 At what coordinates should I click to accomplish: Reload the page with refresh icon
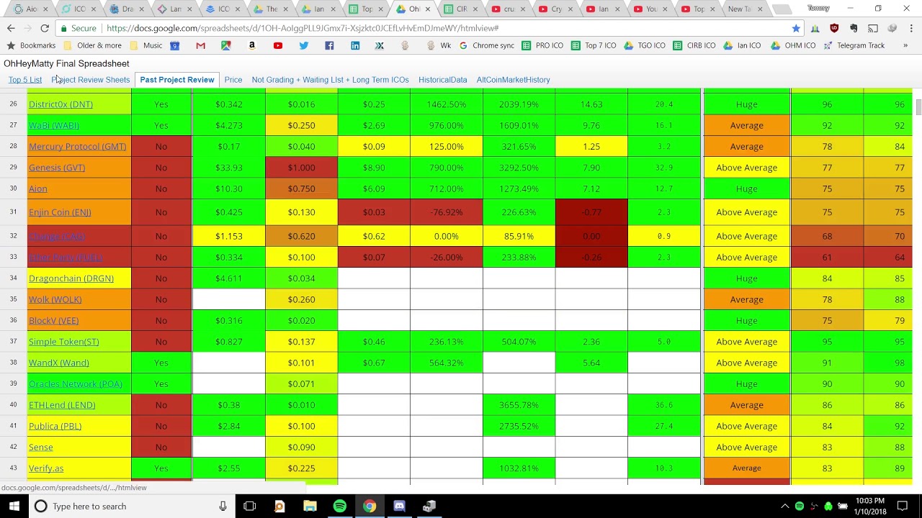[45, 28]
